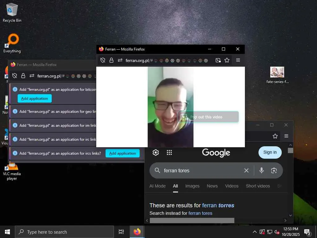317x238 pixels.
Task: Open site permissions icon in front Ferran window
Action: tap(120, 60)
